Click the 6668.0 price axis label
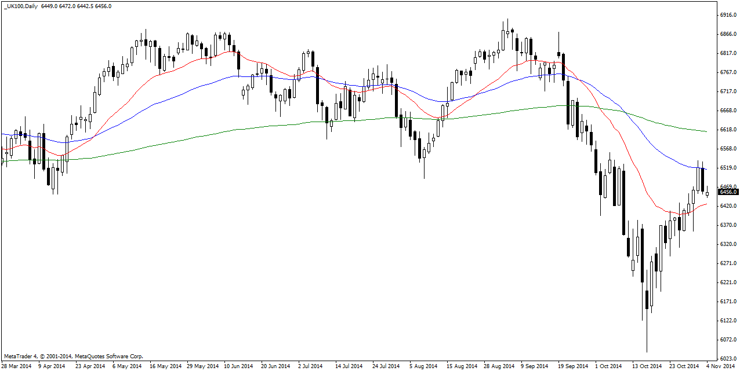 (727, 111)
